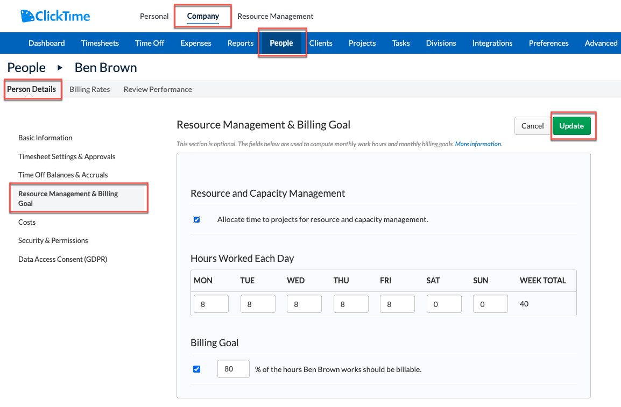Open the Personal section

tap(154, 16)
